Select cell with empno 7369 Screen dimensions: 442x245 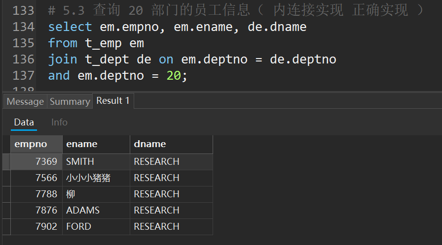37,161
